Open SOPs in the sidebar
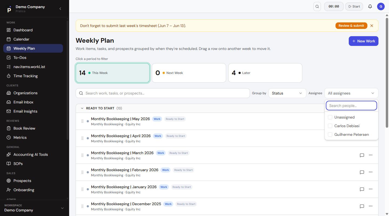Screen dimensions: 389x216 pos(33,164)
